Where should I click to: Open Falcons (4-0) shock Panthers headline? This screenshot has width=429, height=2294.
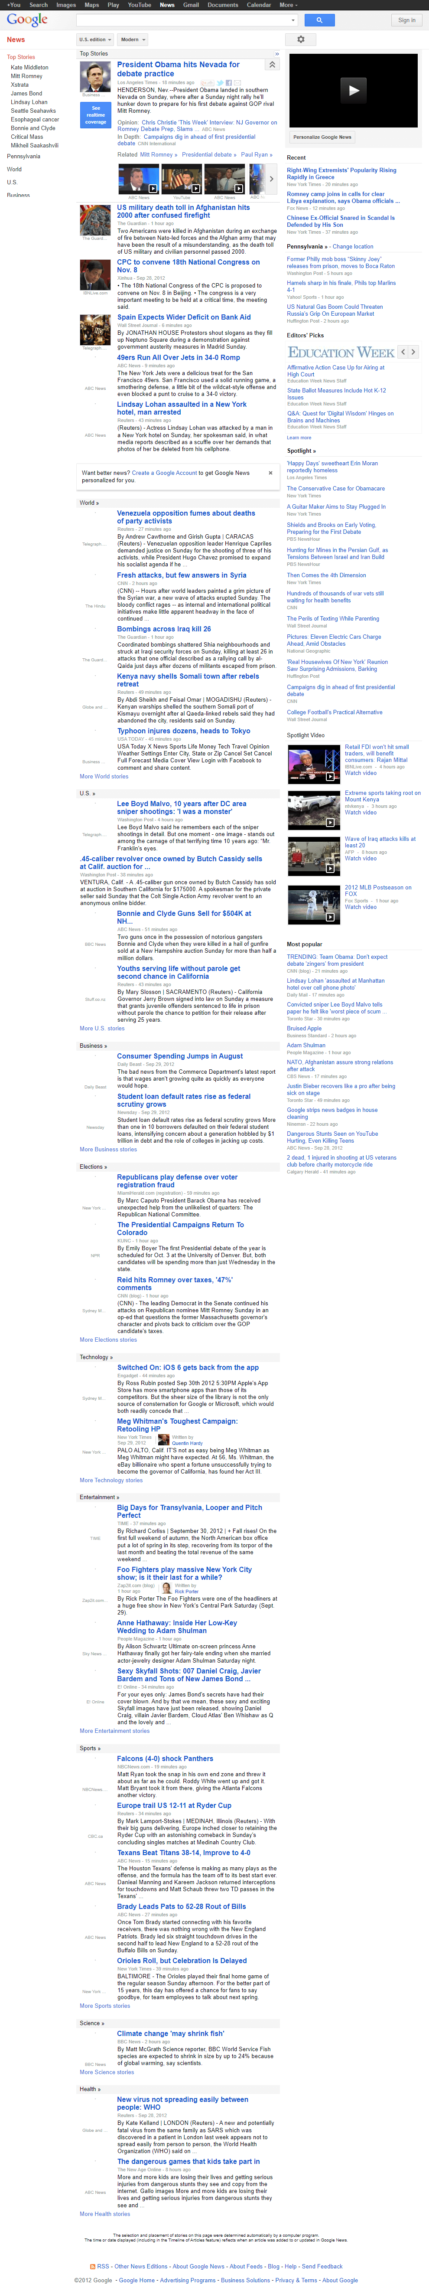(166, 1759)
